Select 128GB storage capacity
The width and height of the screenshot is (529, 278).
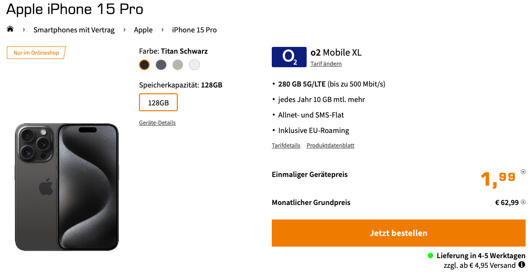[158, 102]
